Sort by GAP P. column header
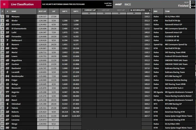Image resolution: width=196 pixels, height=130 pixels. click(65, 11)
